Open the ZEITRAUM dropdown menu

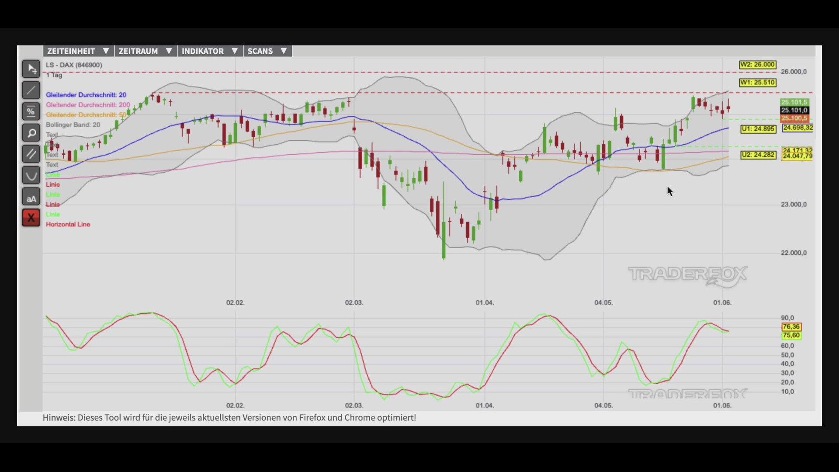[x=146, y=51]
